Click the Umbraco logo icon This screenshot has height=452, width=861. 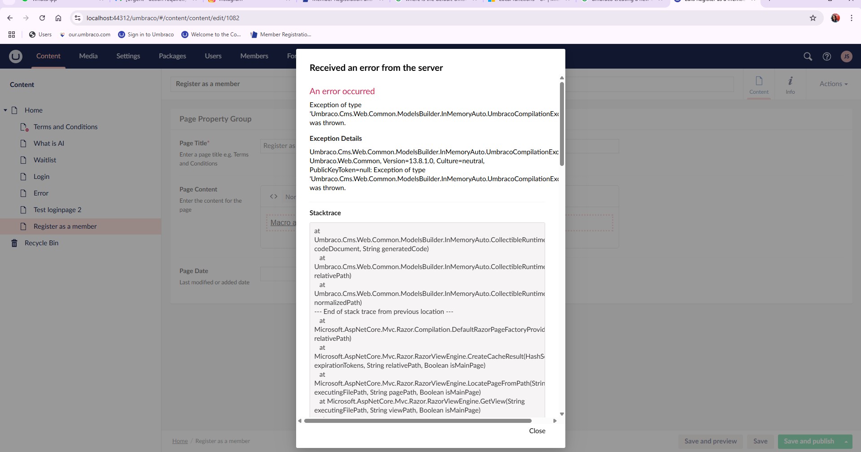pyautogui.click(x=16, y=56)
